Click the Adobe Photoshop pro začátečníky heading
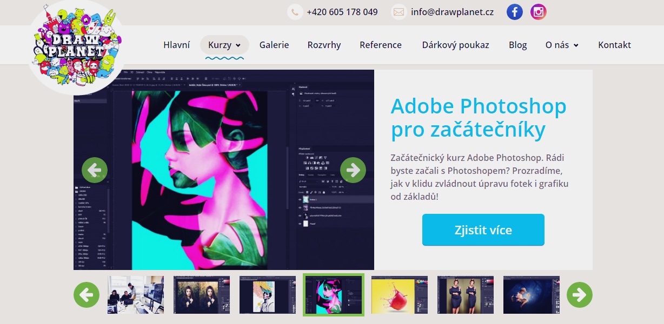The width and height of the screenshot is (664, 324). (x=478, y=118)
